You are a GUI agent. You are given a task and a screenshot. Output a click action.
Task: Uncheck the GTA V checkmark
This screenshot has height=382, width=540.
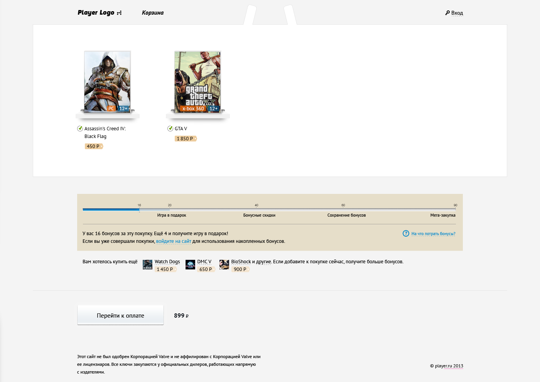coord(170,129)
